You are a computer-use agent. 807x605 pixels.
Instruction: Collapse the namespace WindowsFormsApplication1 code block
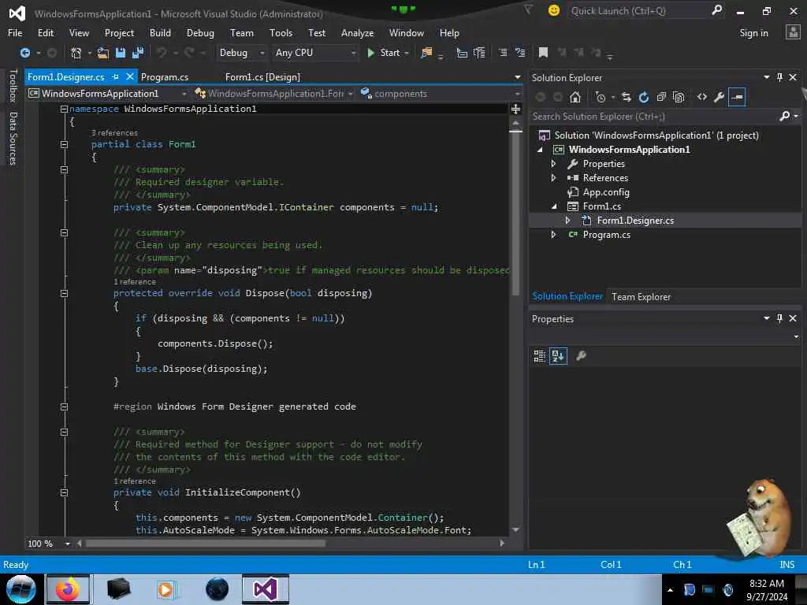64,109
